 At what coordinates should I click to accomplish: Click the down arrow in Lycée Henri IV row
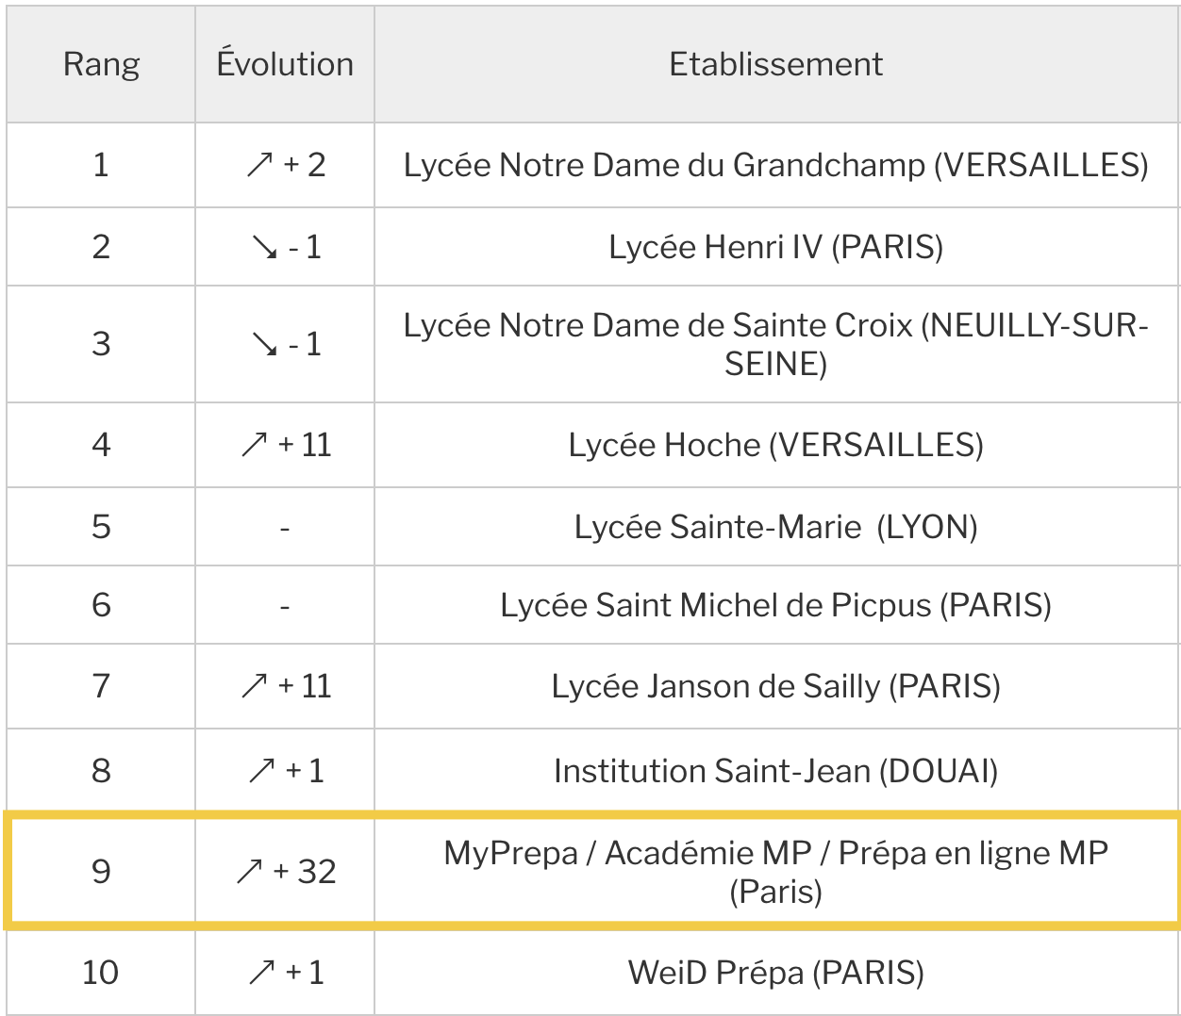click(x=264, y=248)
